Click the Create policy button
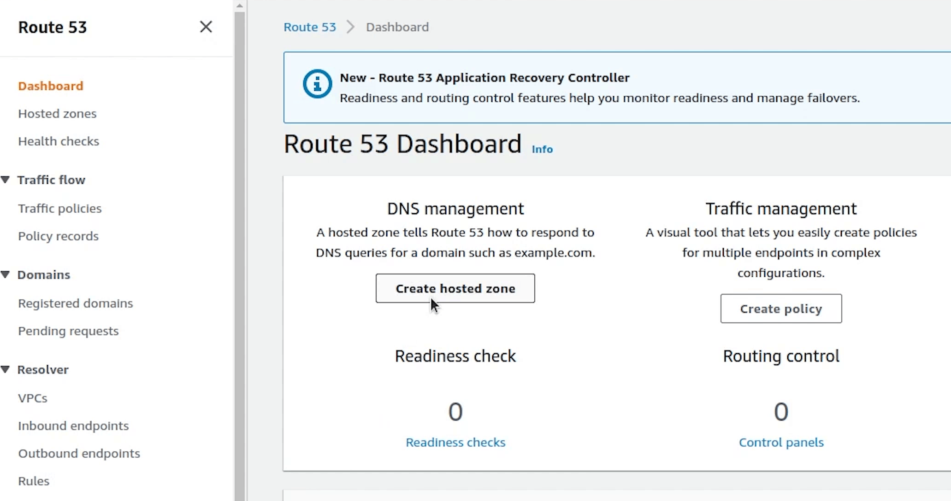Image resolution: width=951 pixels, height=501 pixels. (x=781, y=309)
